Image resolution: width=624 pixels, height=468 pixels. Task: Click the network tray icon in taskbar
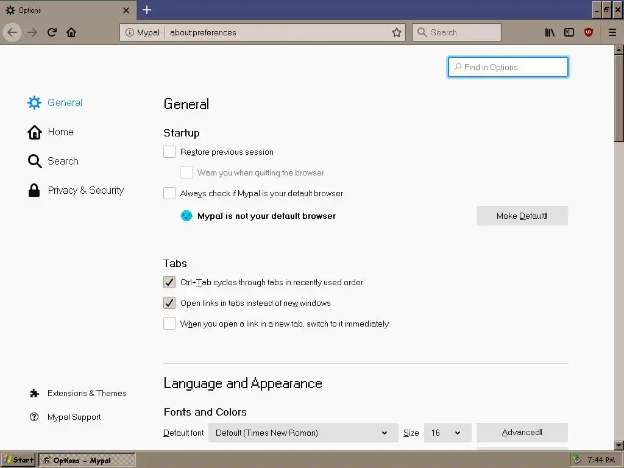tap(576, 460)
